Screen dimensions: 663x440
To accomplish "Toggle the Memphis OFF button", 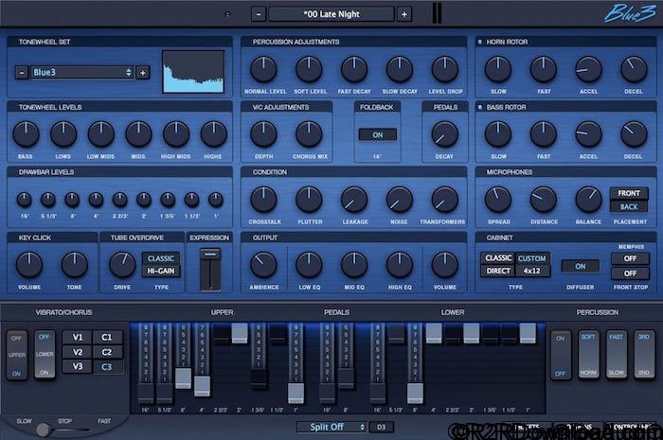I will (x=630, y=258).
